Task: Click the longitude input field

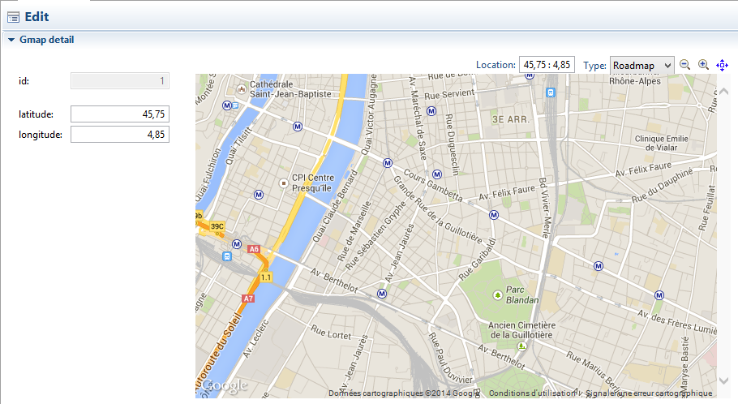Action: click(x=120, y=134)
